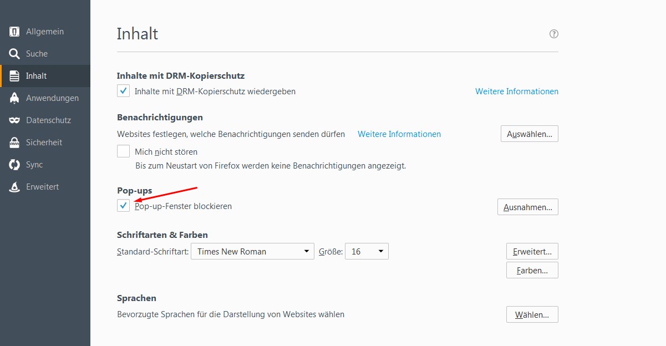
Task: Open the Standard-Schriftart Times New Roman dropdown
Action: pos(252,251)
